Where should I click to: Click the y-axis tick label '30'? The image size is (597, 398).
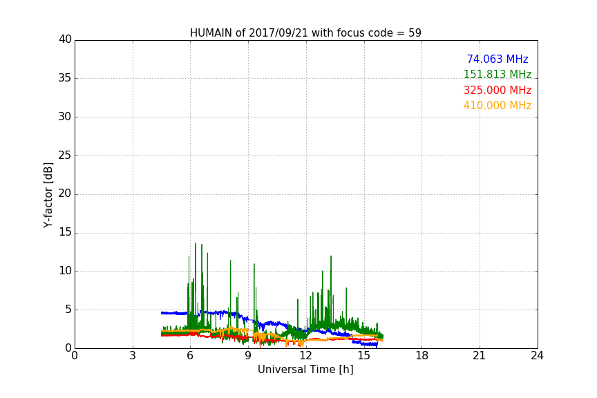pos(65,117)
